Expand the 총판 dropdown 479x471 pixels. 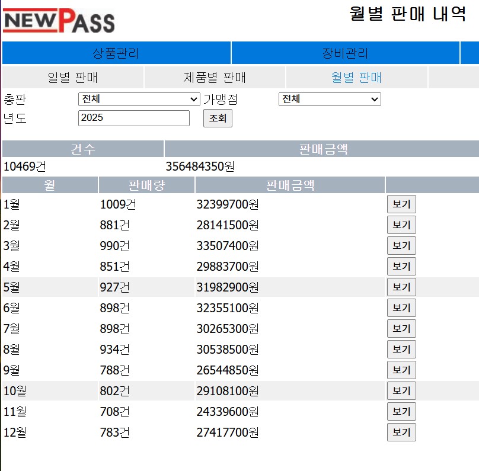(x=139, y=100)
